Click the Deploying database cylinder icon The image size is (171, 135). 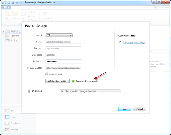click(29, 91)
